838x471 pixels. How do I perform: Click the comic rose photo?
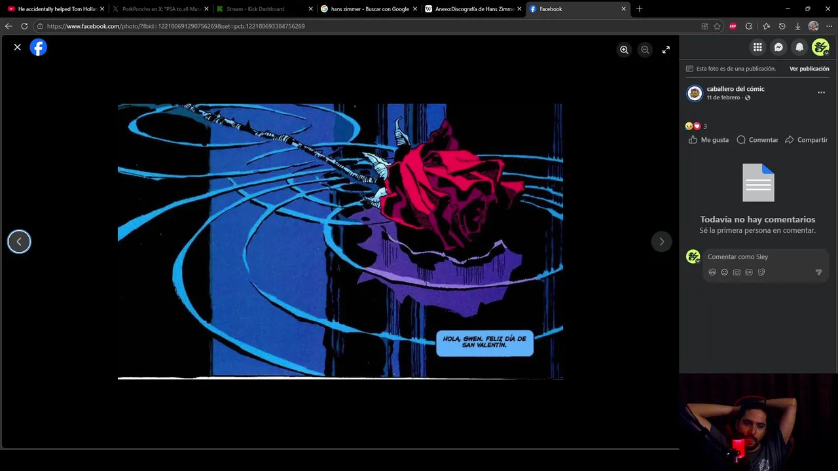tap(340, 241)
